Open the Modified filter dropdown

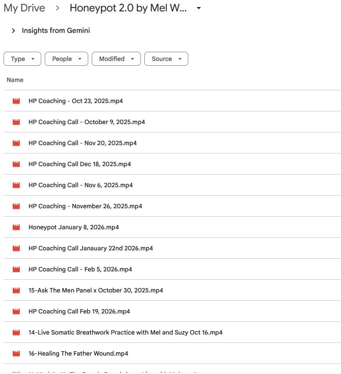pos(116,59)
